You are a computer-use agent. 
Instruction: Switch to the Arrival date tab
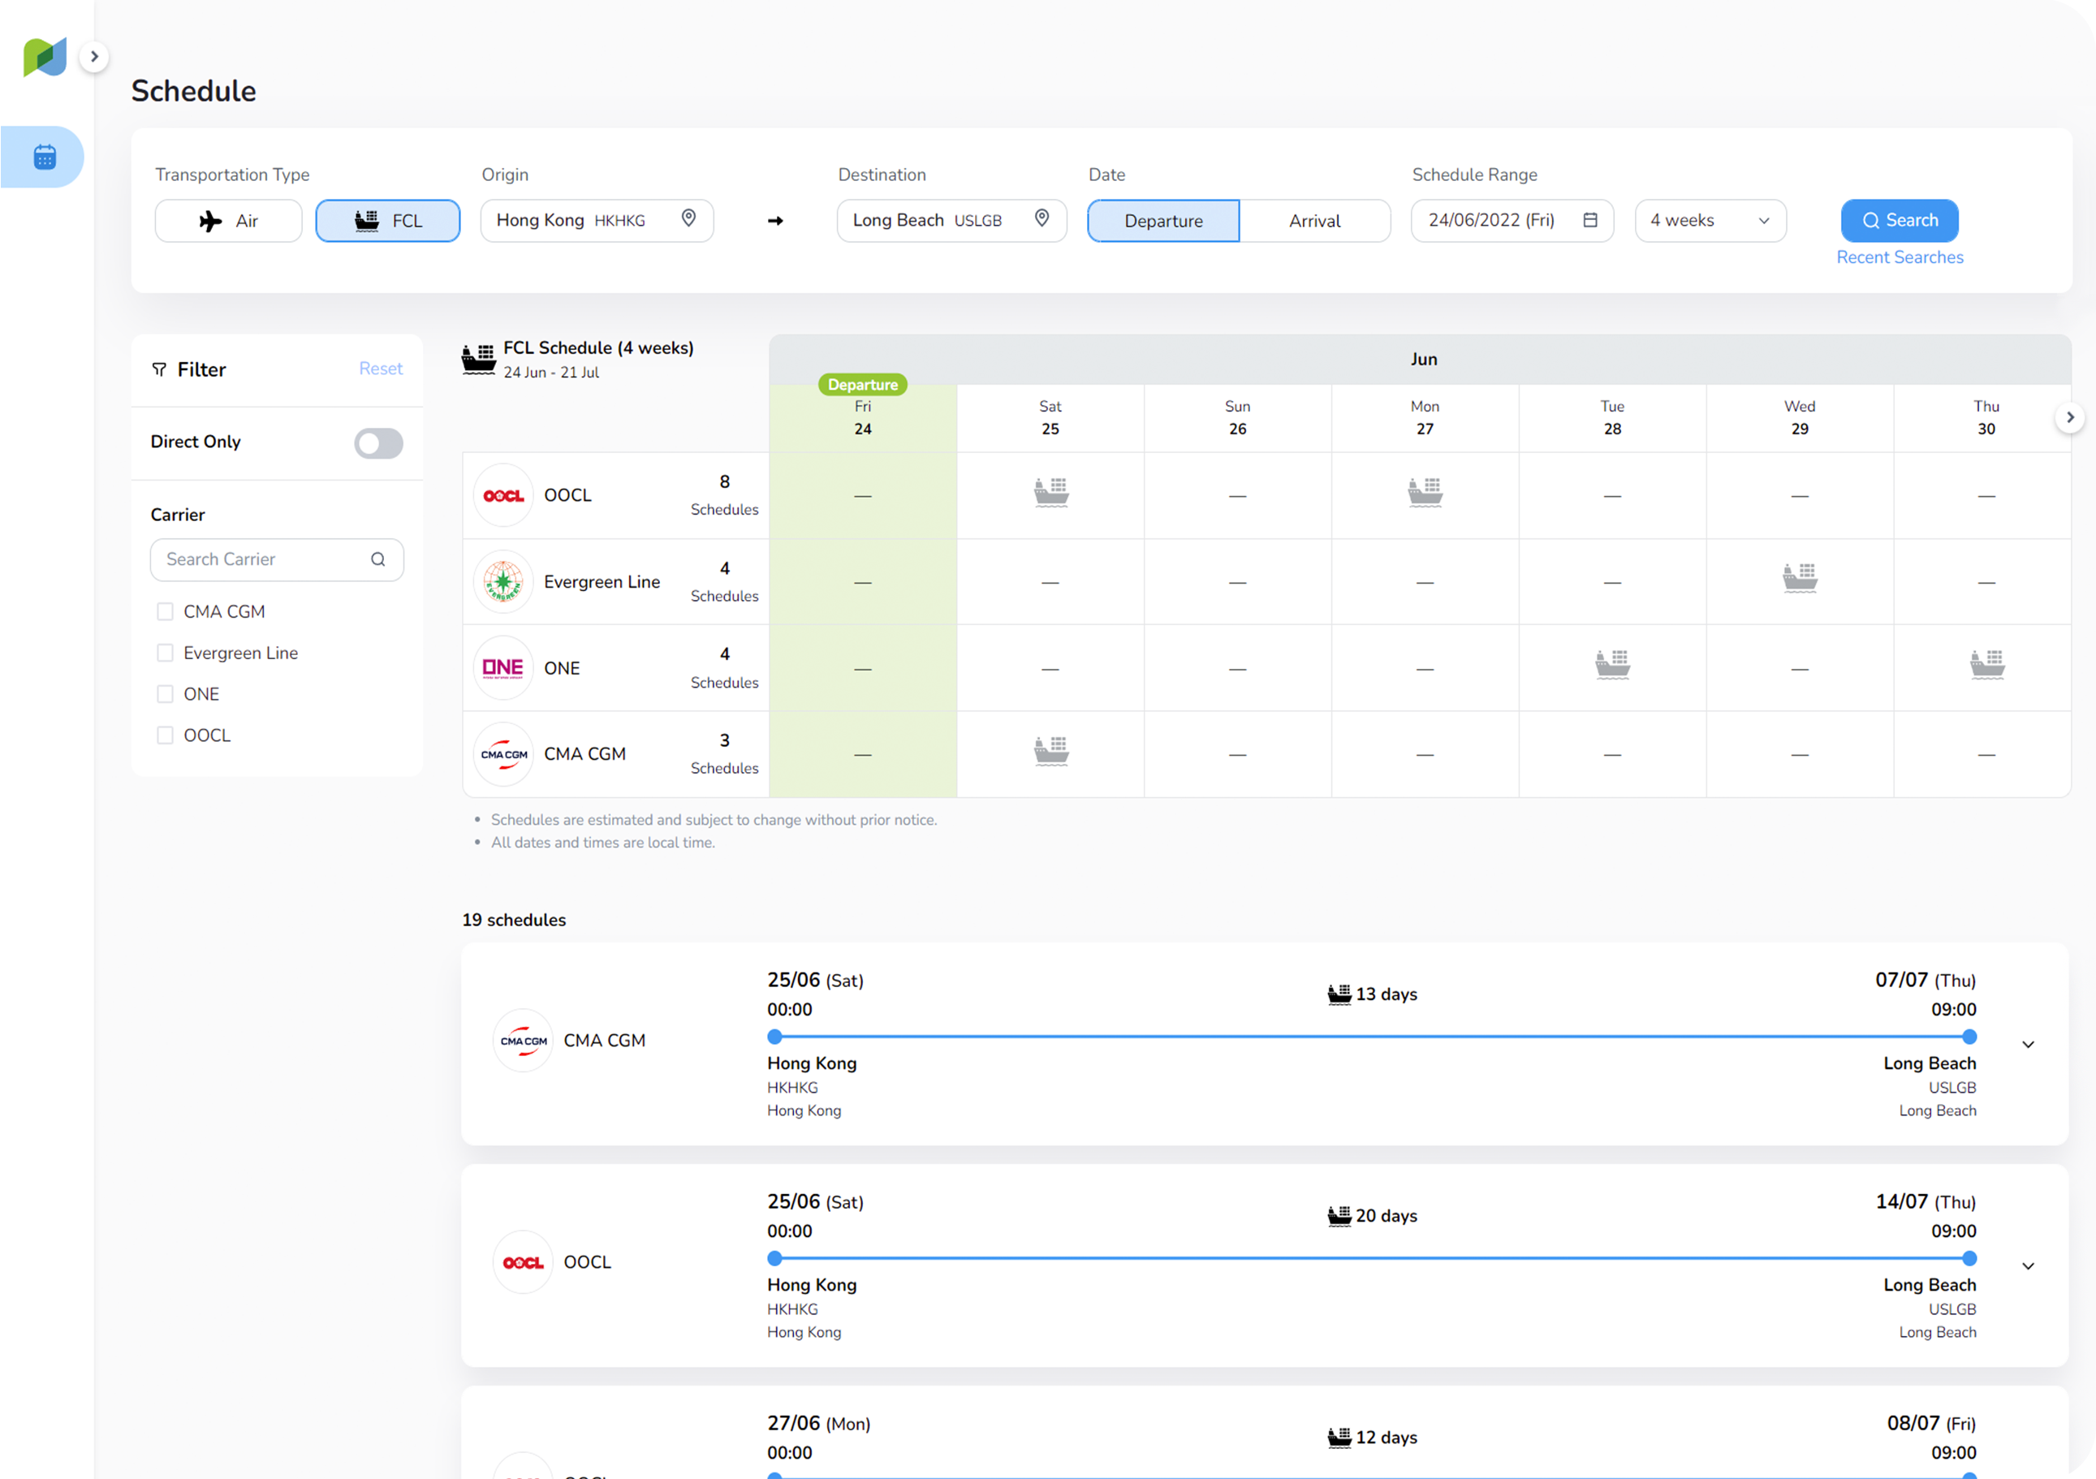click(1313, 221)
